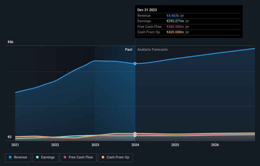Image resolution: width=260 pixels, height=166 pixels.
Task: Click the €292.271m earnings value
Action: pos(175,21)
